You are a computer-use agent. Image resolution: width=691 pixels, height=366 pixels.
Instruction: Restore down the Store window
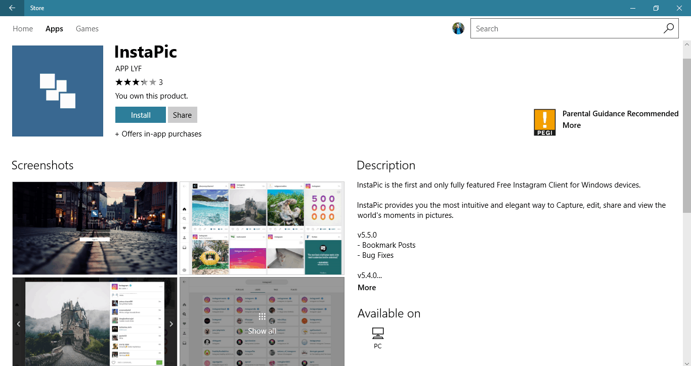[x=656, y=8]
